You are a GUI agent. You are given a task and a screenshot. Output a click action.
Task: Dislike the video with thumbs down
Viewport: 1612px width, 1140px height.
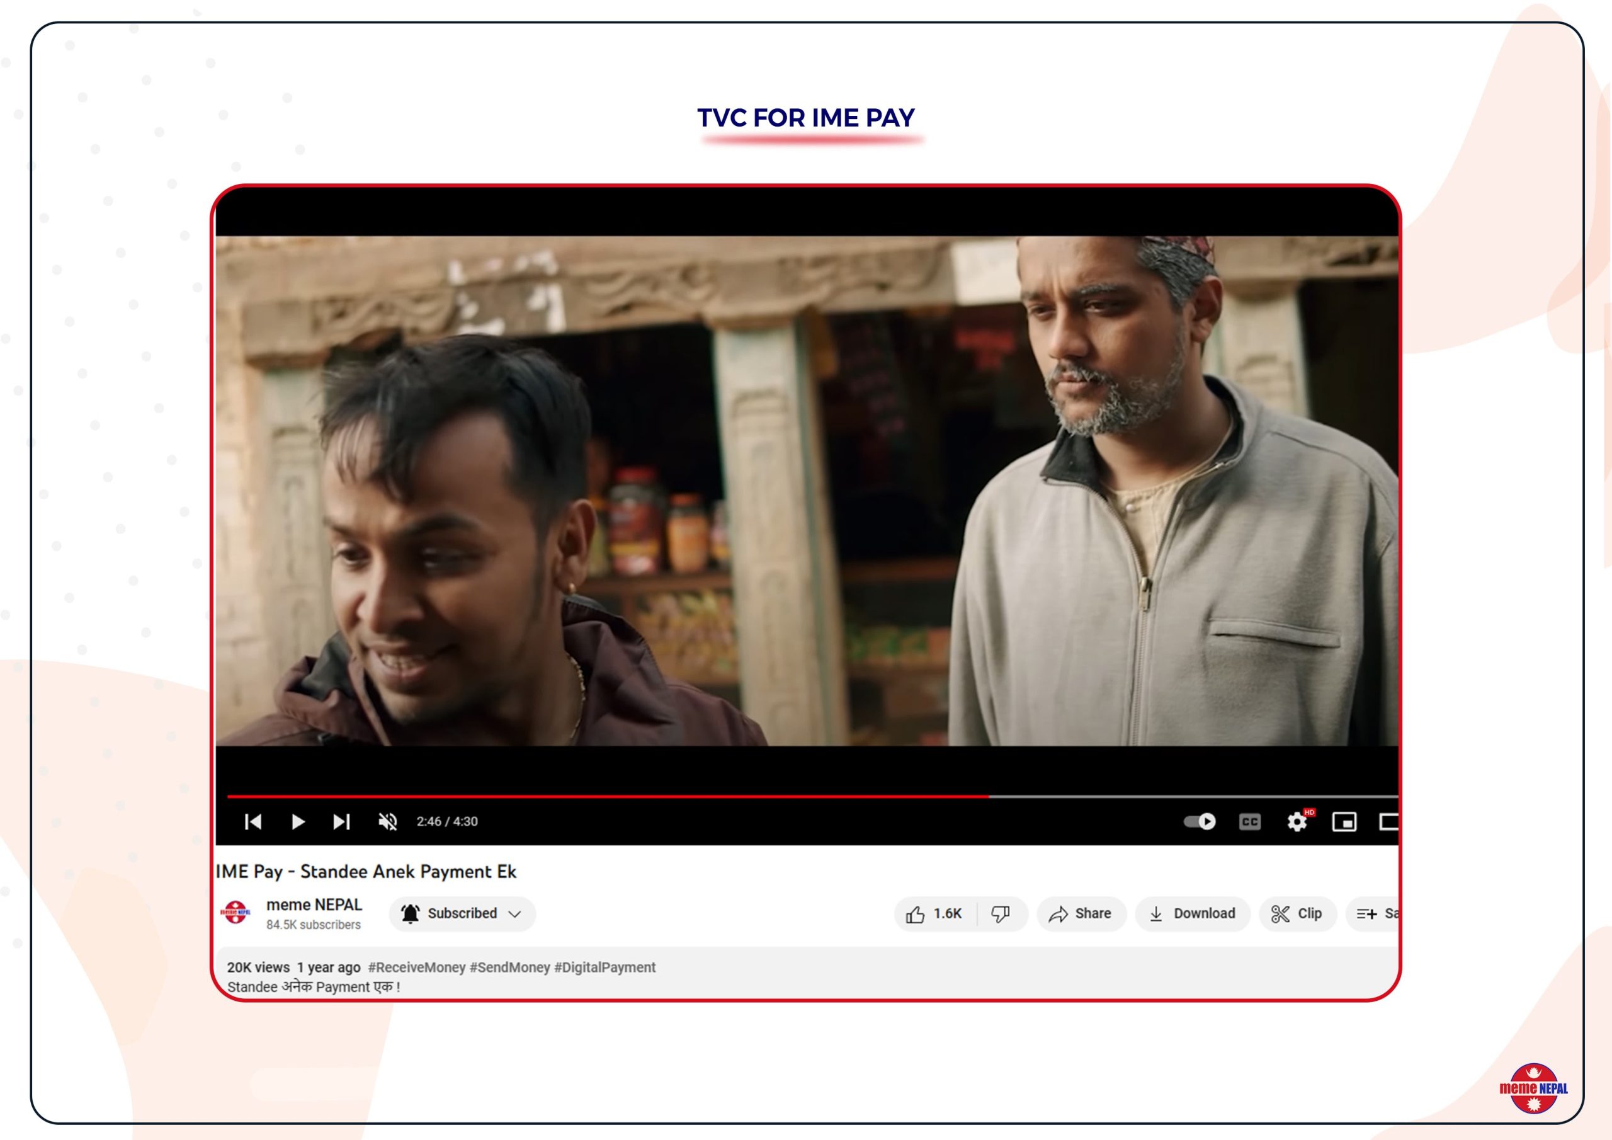pos(1001,913)
